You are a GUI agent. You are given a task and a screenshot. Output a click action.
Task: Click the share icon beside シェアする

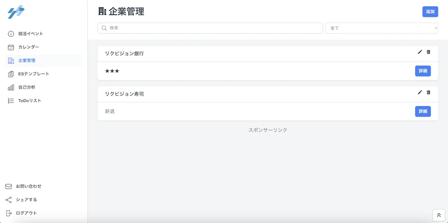pos(8,200)
